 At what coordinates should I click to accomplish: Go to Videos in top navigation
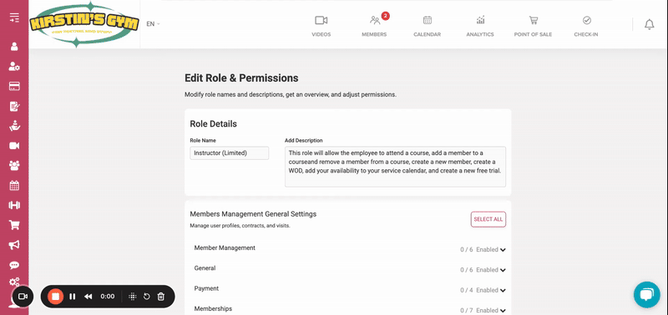321,27
